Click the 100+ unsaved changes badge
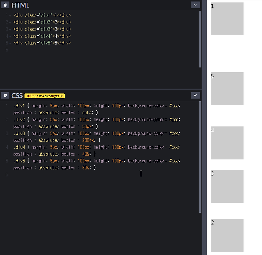The width and height of the screenshot is (262, 255). (x=45, y=96)
